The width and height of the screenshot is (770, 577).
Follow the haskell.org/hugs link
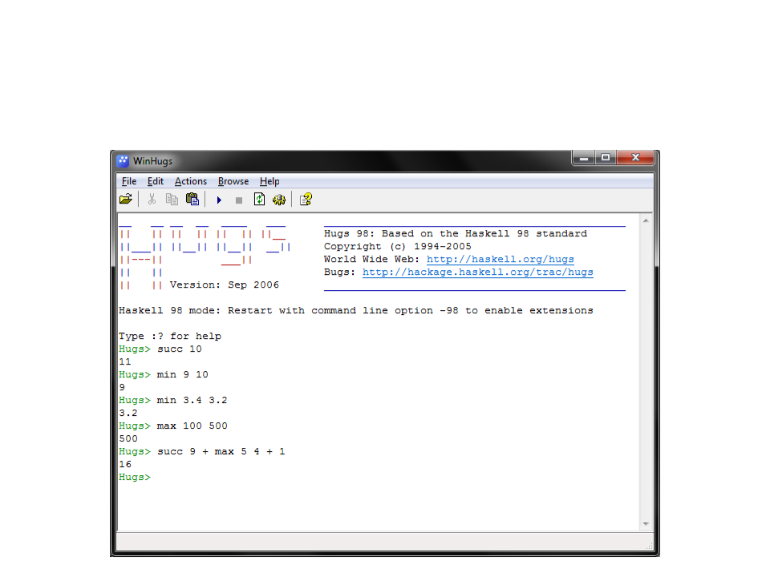coord(500,259)
